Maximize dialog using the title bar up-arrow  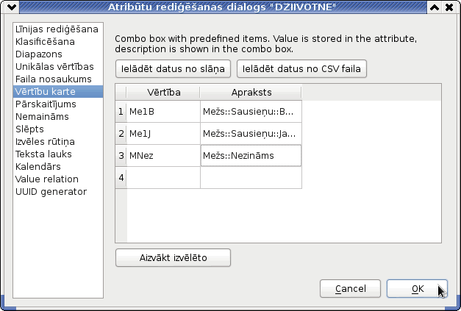click(435, 7)
